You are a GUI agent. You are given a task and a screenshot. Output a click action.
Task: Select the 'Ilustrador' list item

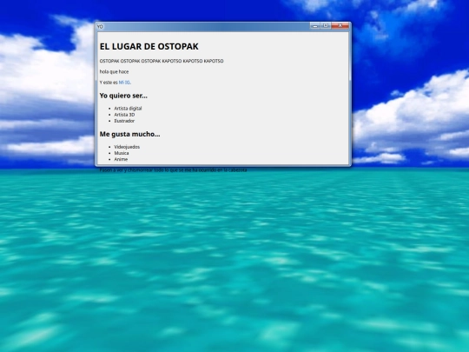(124, 121)
